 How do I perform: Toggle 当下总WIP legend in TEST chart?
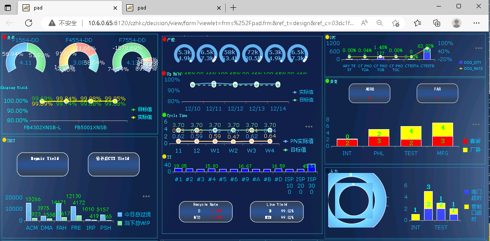pyautogui.click(x=134, y=223)
